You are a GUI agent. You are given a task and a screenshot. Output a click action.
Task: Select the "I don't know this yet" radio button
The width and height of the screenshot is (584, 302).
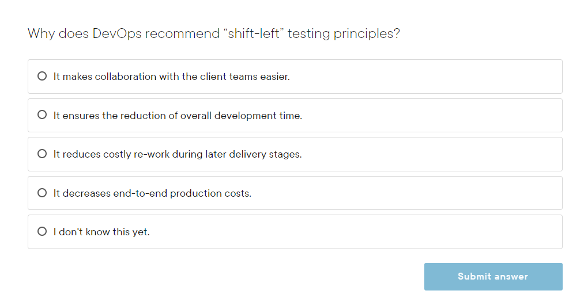42,231
